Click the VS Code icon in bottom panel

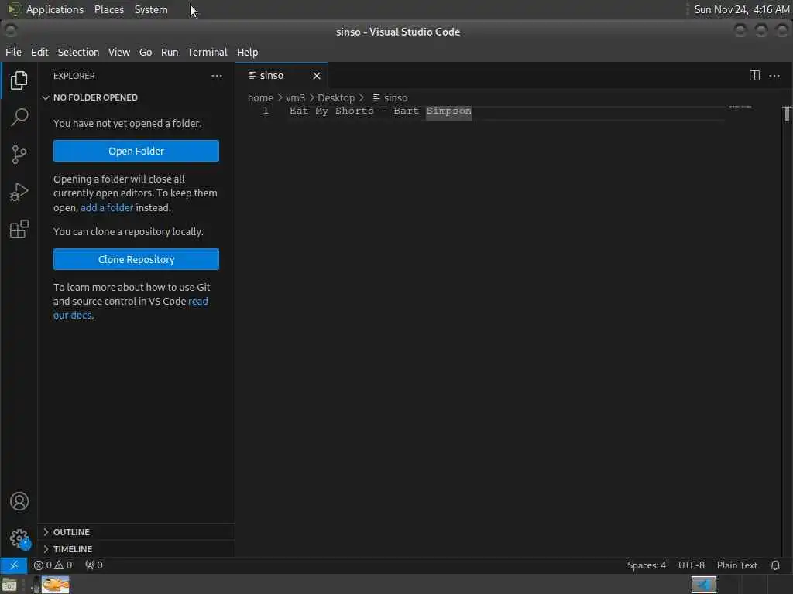point(703,585)
